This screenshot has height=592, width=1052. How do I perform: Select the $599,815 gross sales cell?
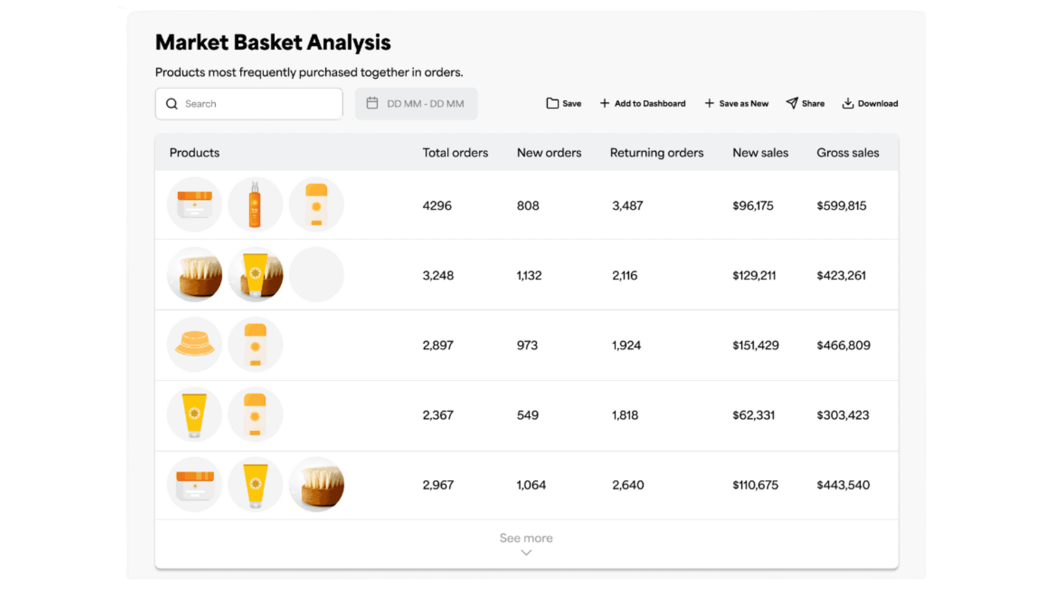(x=842, y=206)
